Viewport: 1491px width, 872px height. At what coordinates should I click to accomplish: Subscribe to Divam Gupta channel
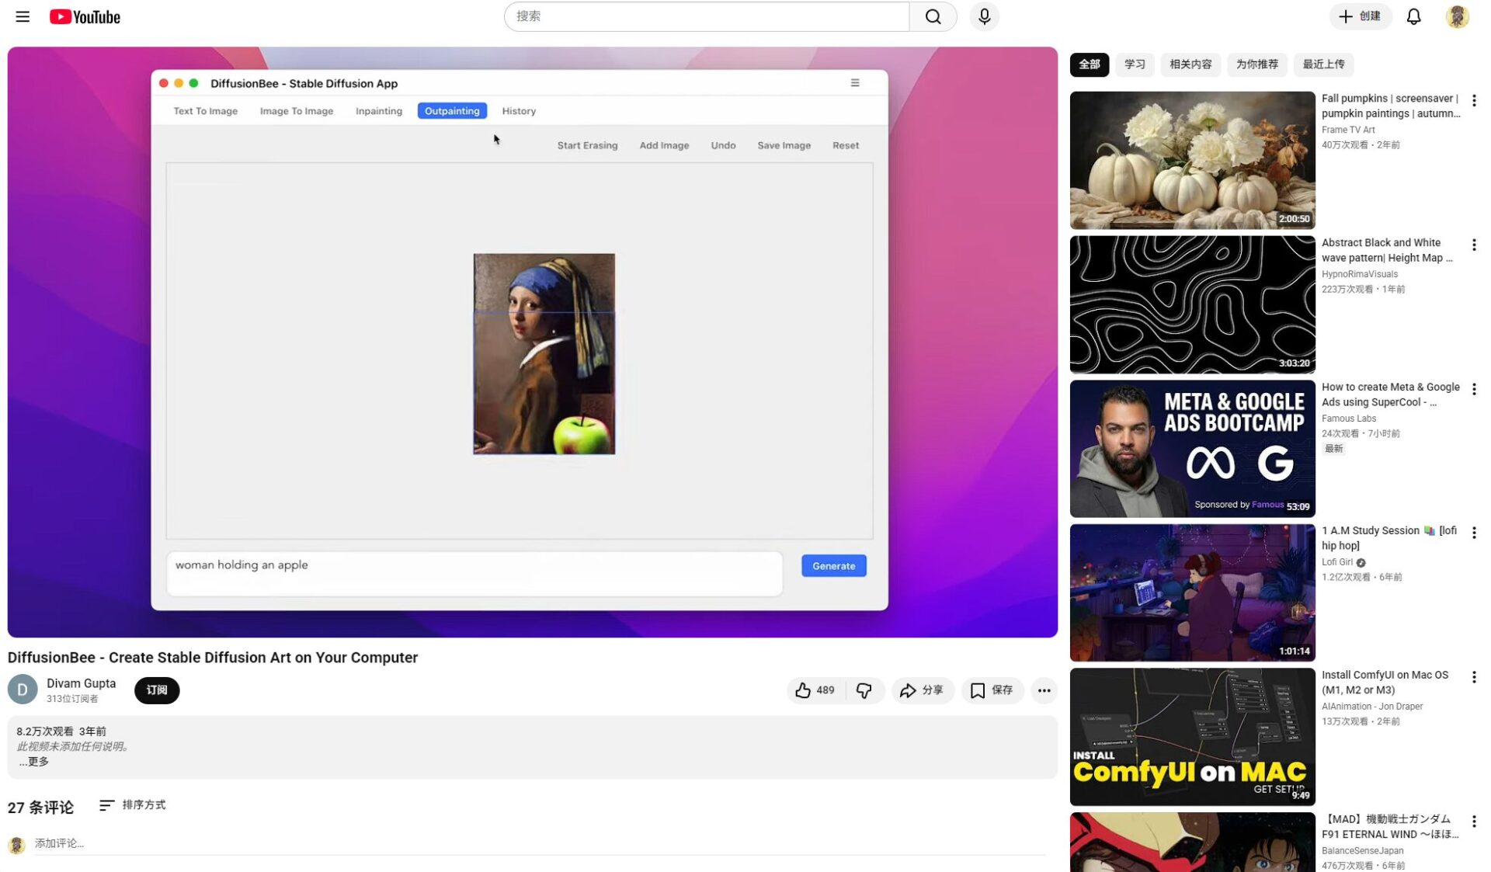pyautogui.click(x=156, y=690)
